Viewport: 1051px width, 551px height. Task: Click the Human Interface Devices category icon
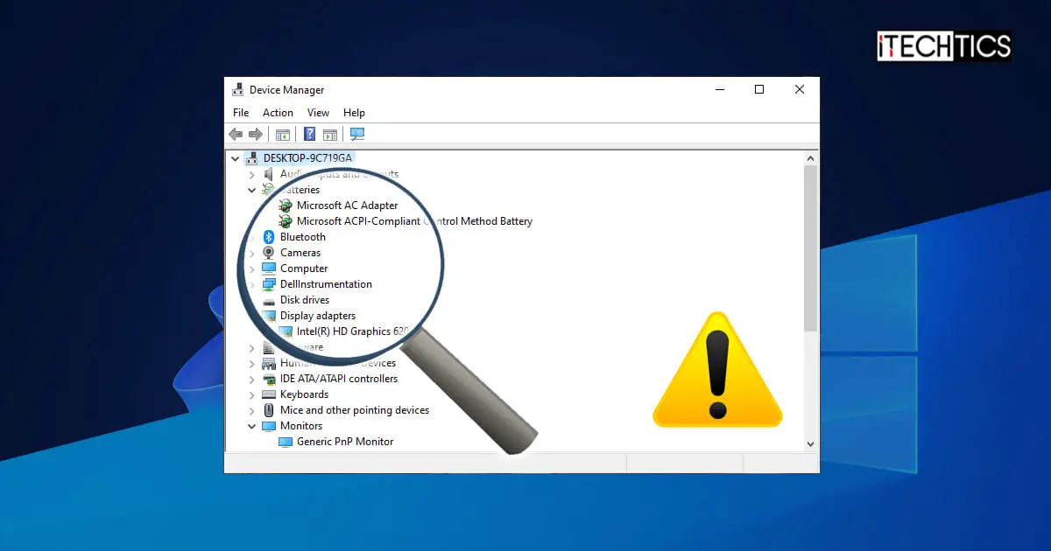[x=269, y=363]
